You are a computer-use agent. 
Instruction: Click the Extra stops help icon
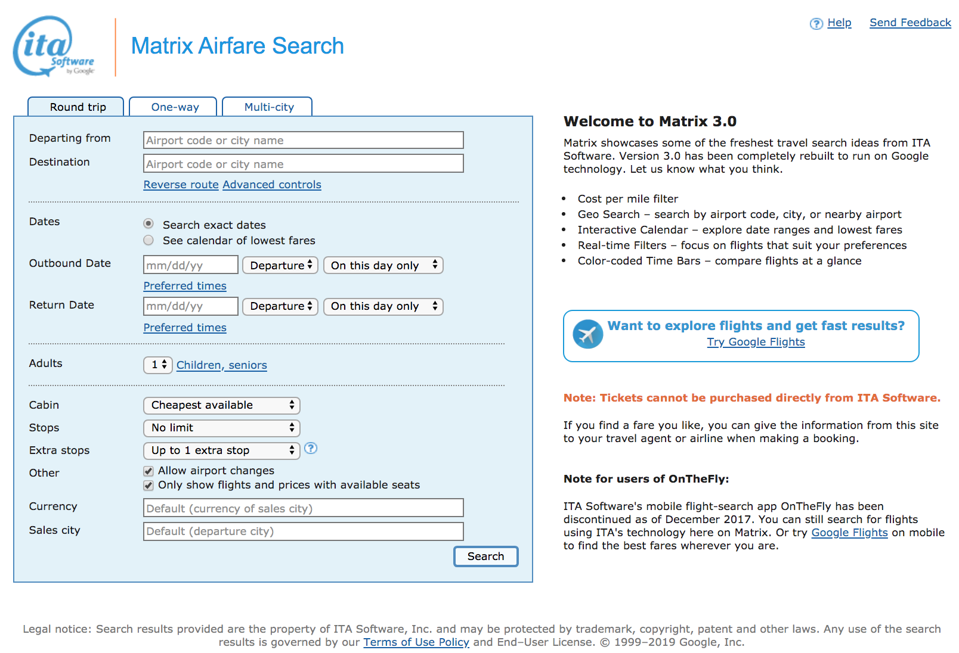tap(311, 449)
